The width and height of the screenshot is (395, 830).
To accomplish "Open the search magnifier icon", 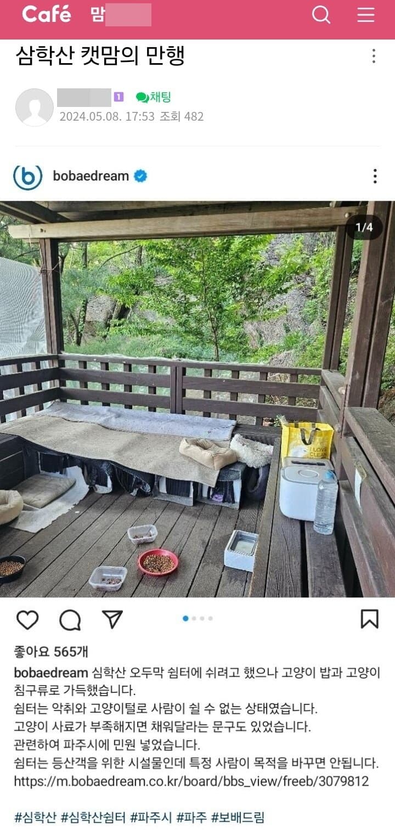I will (x=321, y=15).
